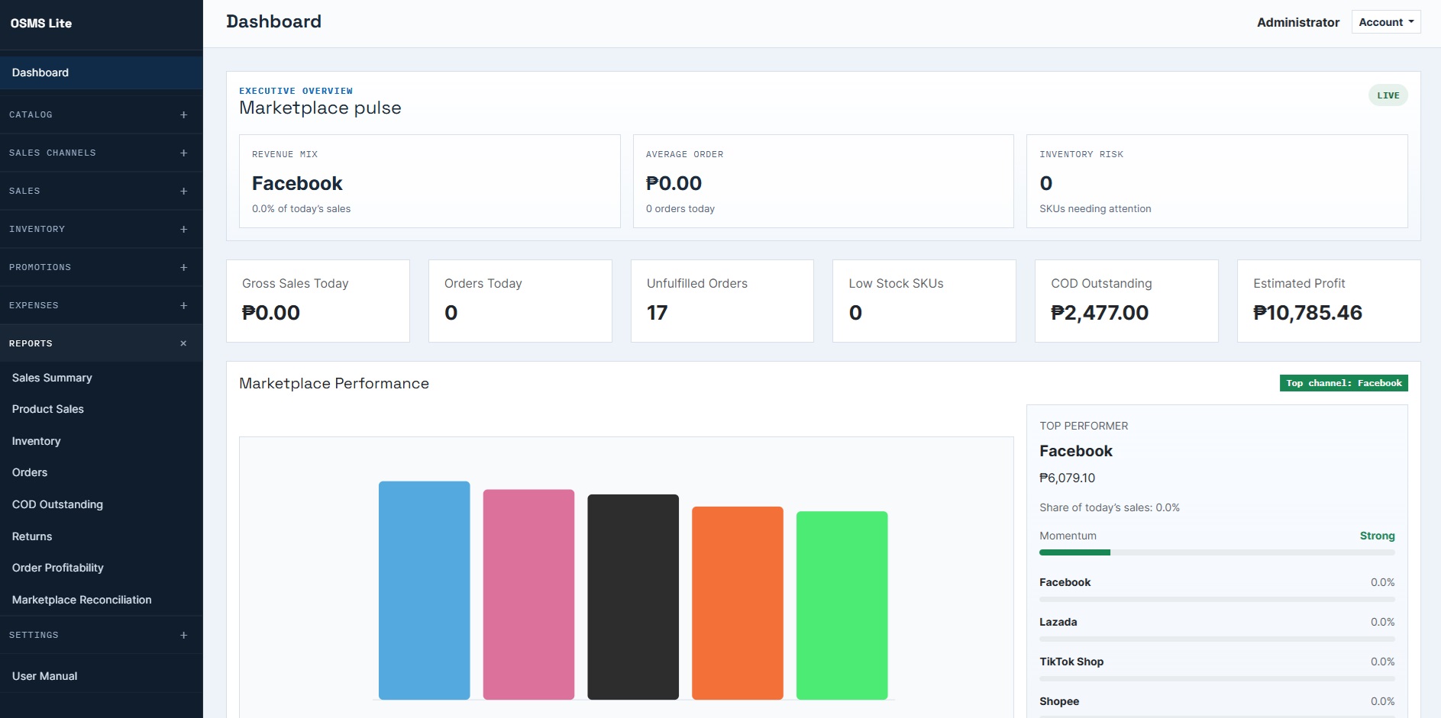Click the 'EXECUTIVE OVERVIEW' label
1441x718 pixels.
pyautogui.click(x=296, y=91)
